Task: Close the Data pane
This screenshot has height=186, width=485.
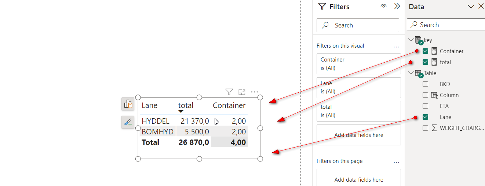Action: click(481, 6)
